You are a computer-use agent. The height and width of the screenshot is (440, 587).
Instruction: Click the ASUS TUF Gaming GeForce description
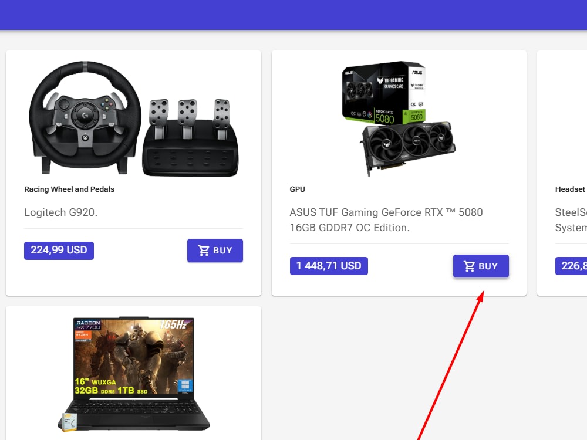coord(386,220)
